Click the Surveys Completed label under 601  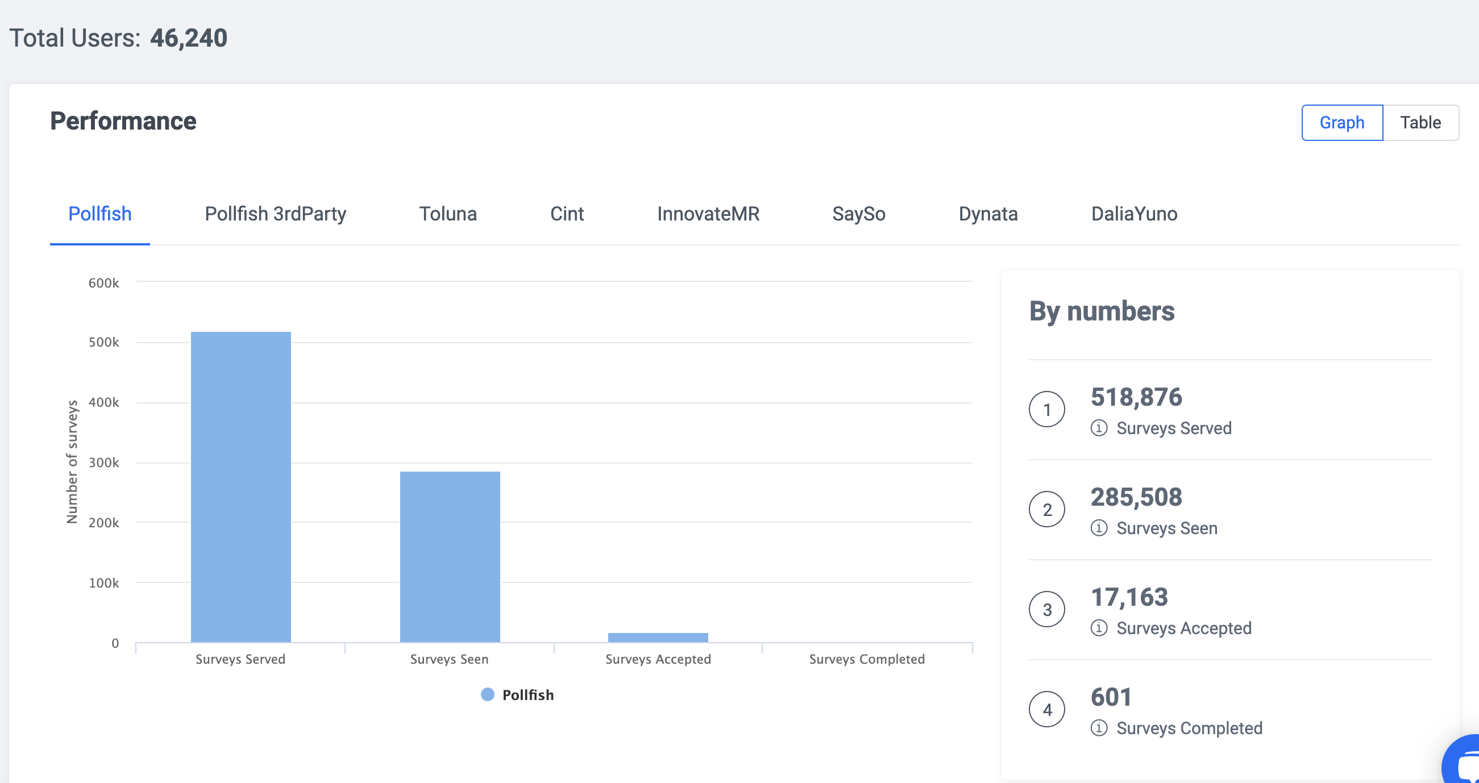click(x=1190, y=727)
